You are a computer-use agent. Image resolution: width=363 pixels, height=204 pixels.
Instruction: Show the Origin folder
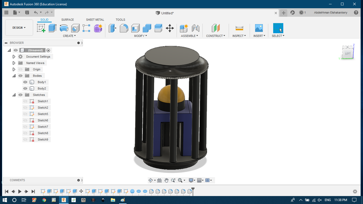click(x=20, y=69)
